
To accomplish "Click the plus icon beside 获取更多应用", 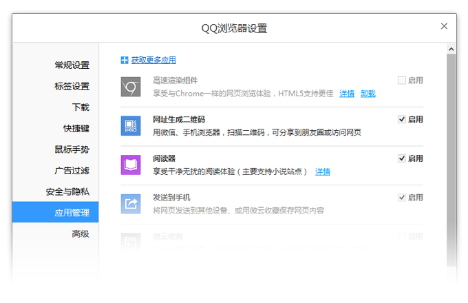I will tap(124, 60).
